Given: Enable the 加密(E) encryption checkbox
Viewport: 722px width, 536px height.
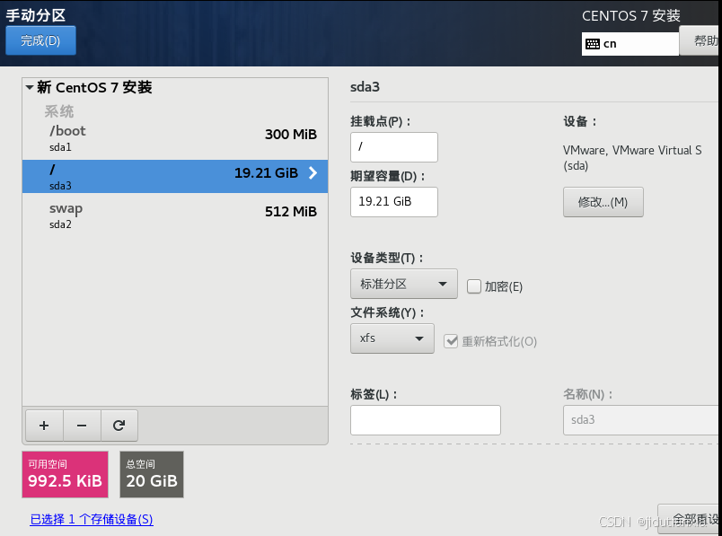Looking at the screenshot, I should (474, 286).
